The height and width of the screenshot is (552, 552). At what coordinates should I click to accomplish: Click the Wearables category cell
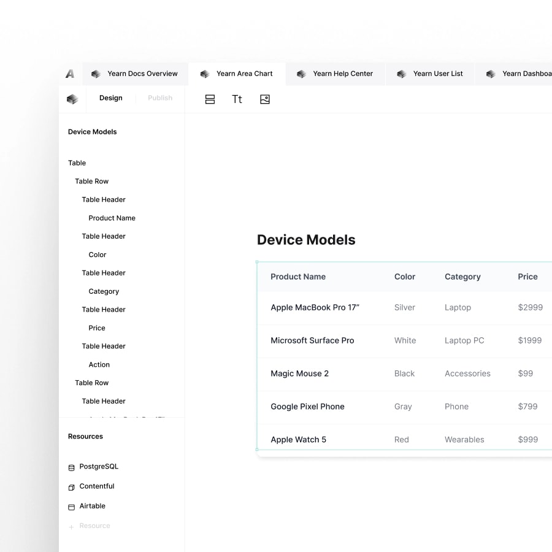click(464, 440)
